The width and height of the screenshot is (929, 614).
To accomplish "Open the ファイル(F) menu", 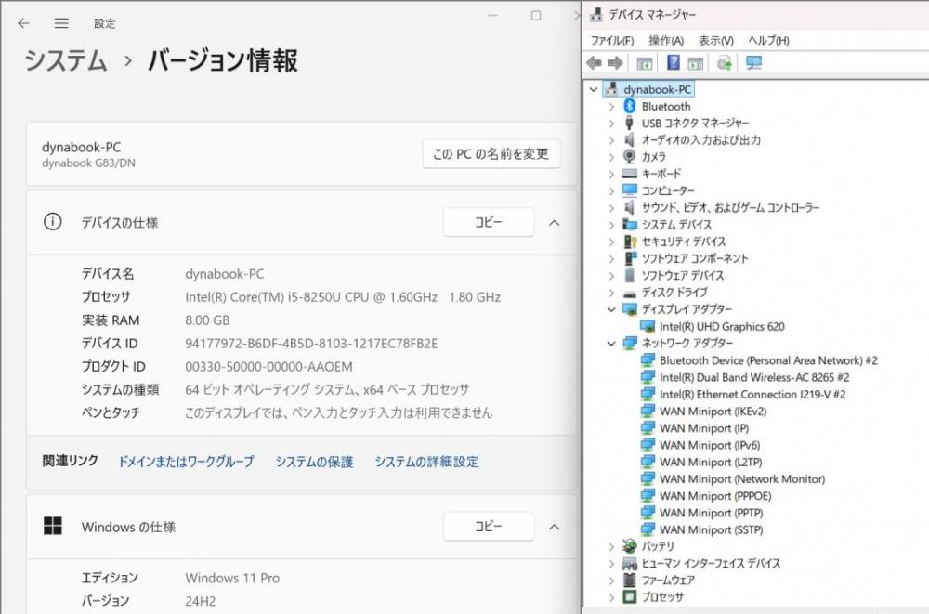I will pos(612,40).
